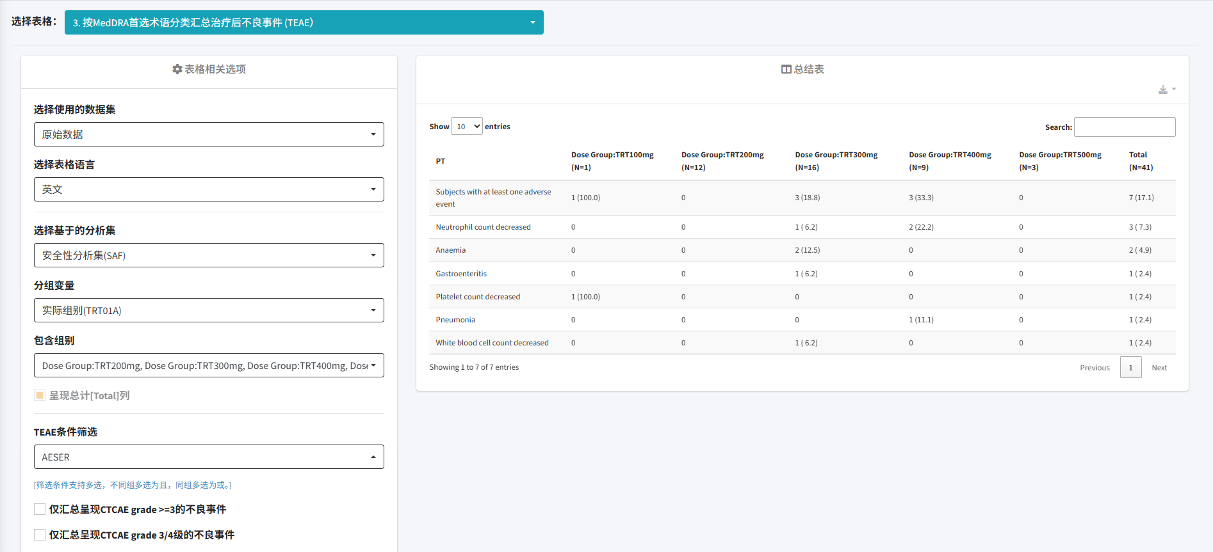Viewport: 1213px width, 552px height.
Task: Open the 安全性分析集(SAF) analysis set dropdown
Action: [x=209, y=255]
